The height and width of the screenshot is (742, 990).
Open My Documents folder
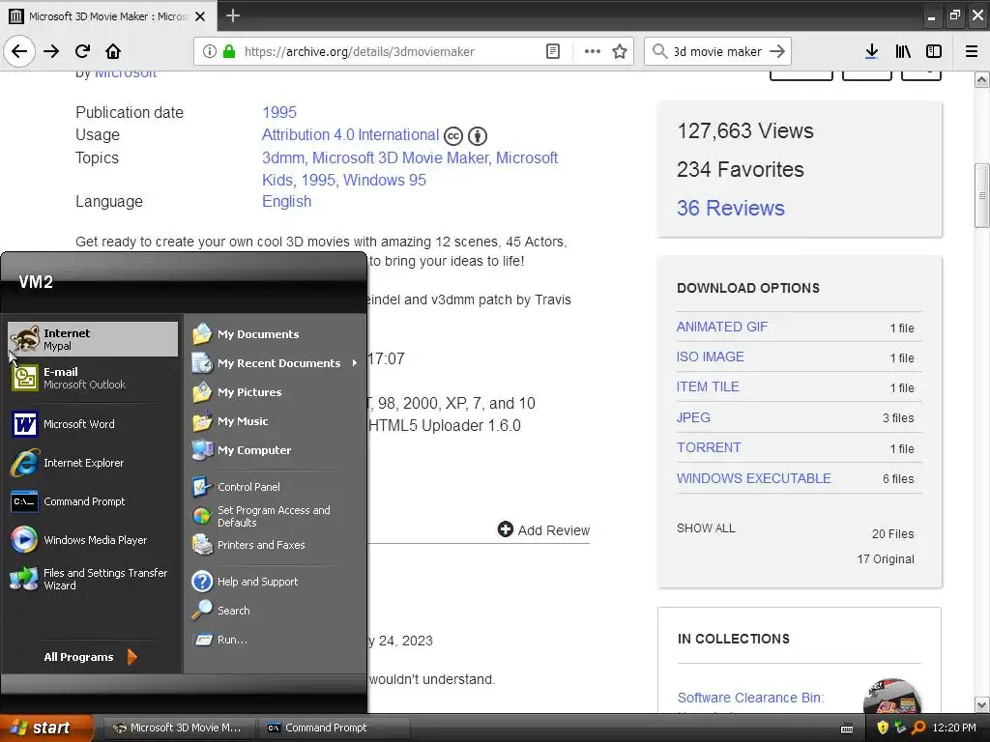[276, 333]
